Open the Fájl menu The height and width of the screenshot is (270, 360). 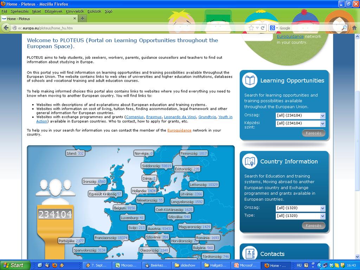[x=4, y=11]
